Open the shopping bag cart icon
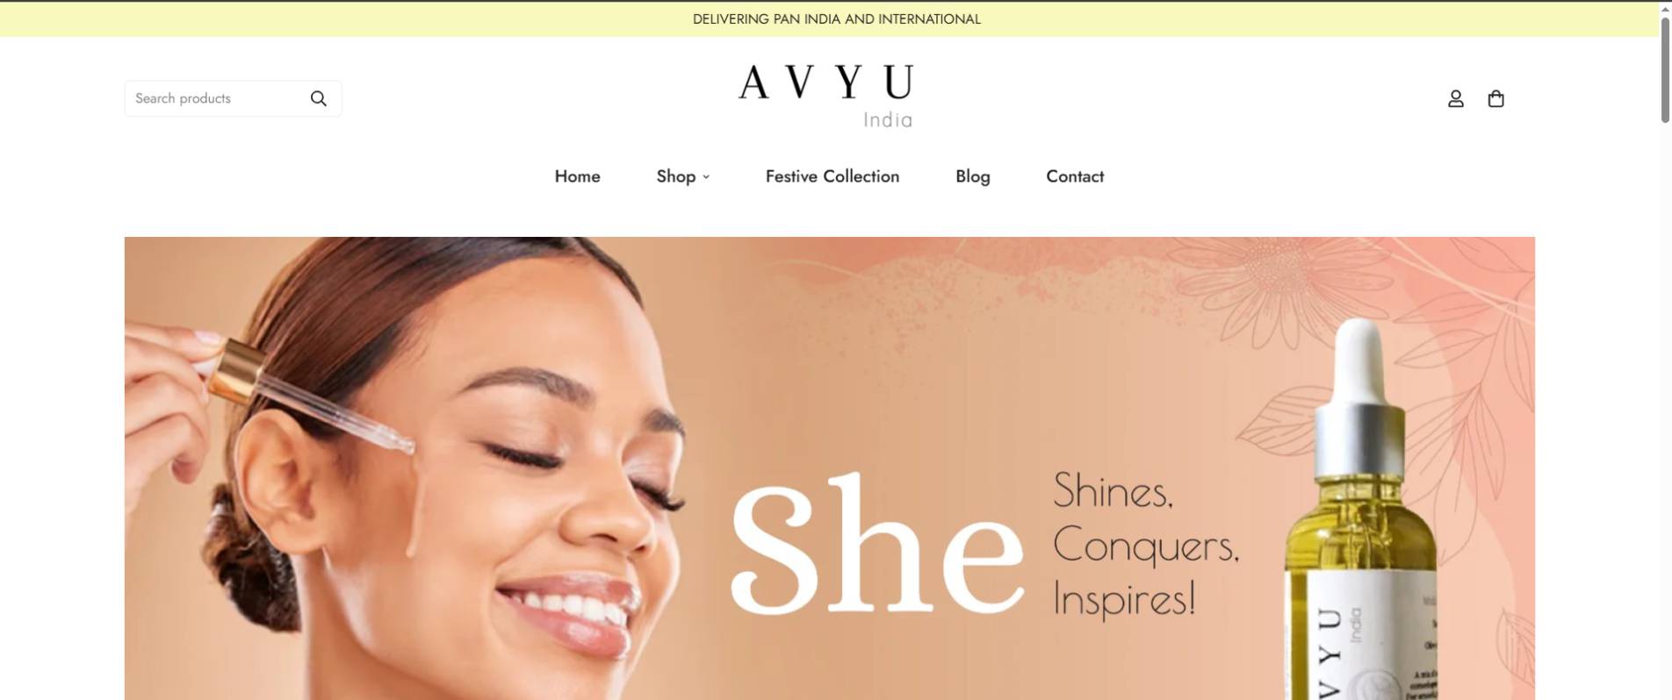1672x700 pixels. click(1496, 98)
